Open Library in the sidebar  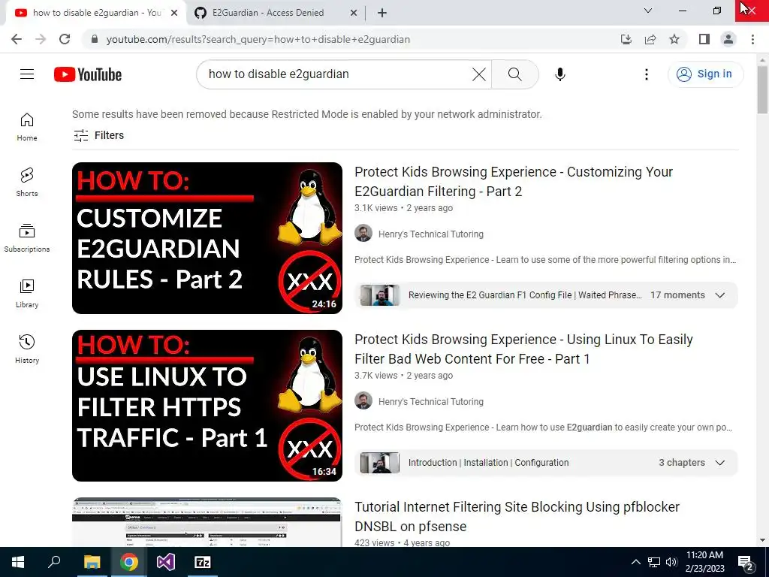[27, 294]
